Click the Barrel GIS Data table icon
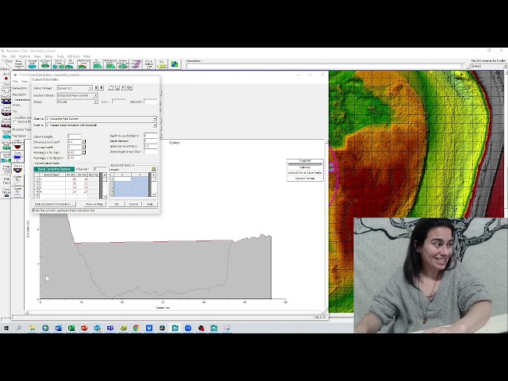The image size is (508, 381). point(153,169)
